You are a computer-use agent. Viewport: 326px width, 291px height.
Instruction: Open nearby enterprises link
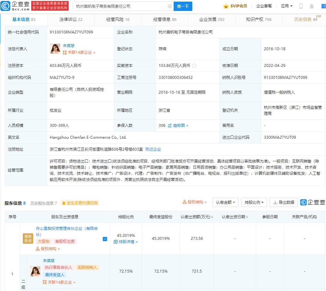coord(153,149)
